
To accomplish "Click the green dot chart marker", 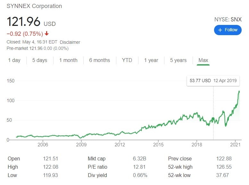I will [213, 119].
